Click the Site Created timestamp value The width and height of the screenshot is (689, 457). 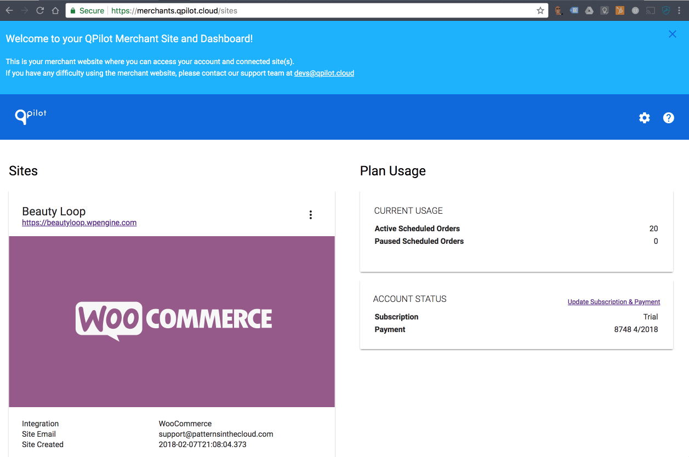point(203,444)
